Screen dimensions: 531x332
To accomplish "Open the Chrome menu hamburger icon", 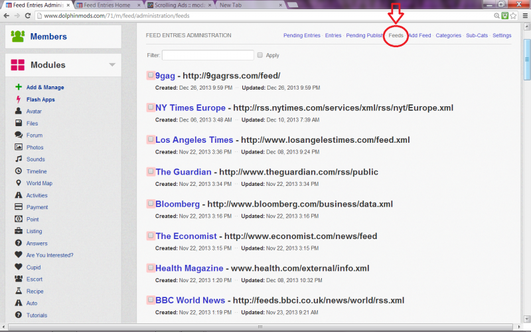I will click(x=525, y=15).
